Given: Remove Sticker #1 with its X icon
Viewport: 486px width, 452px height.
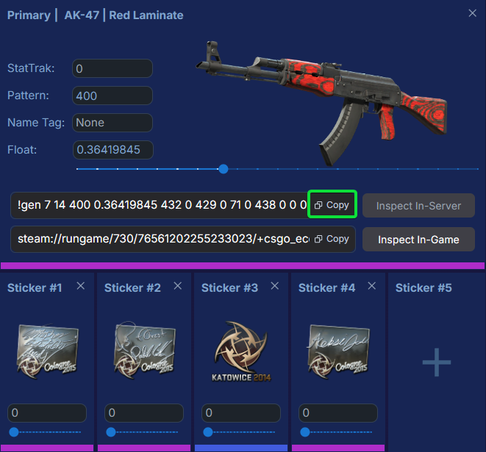Looking at the screenshot, I should (81, 286).
